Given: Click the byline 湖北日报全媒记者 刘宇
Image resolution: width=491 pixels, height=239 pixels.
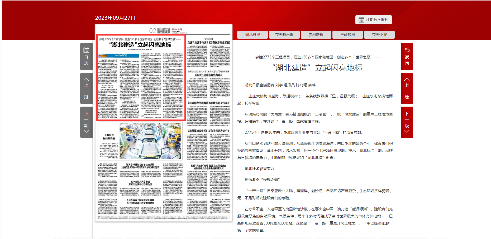Looking at the screenshot, I should point(280,85).
